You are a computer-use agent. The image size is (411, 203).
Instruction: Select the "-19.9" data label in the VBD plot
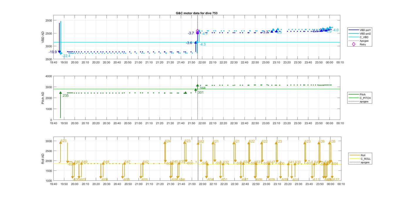pos(53,52)
